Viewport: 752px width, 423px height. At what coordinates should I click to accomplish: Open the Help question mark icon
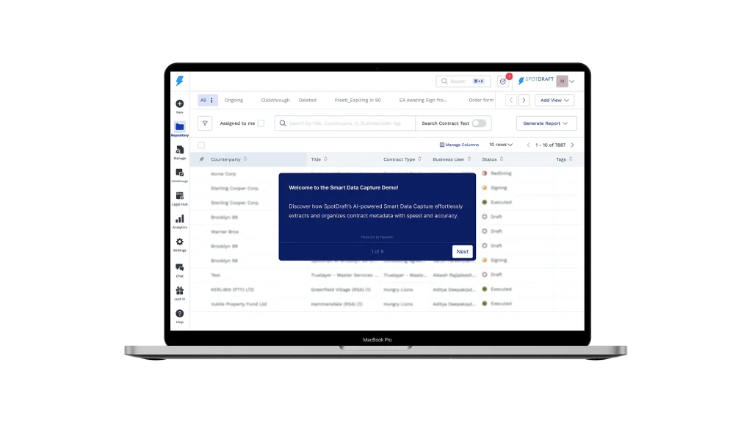click(179, 314)
